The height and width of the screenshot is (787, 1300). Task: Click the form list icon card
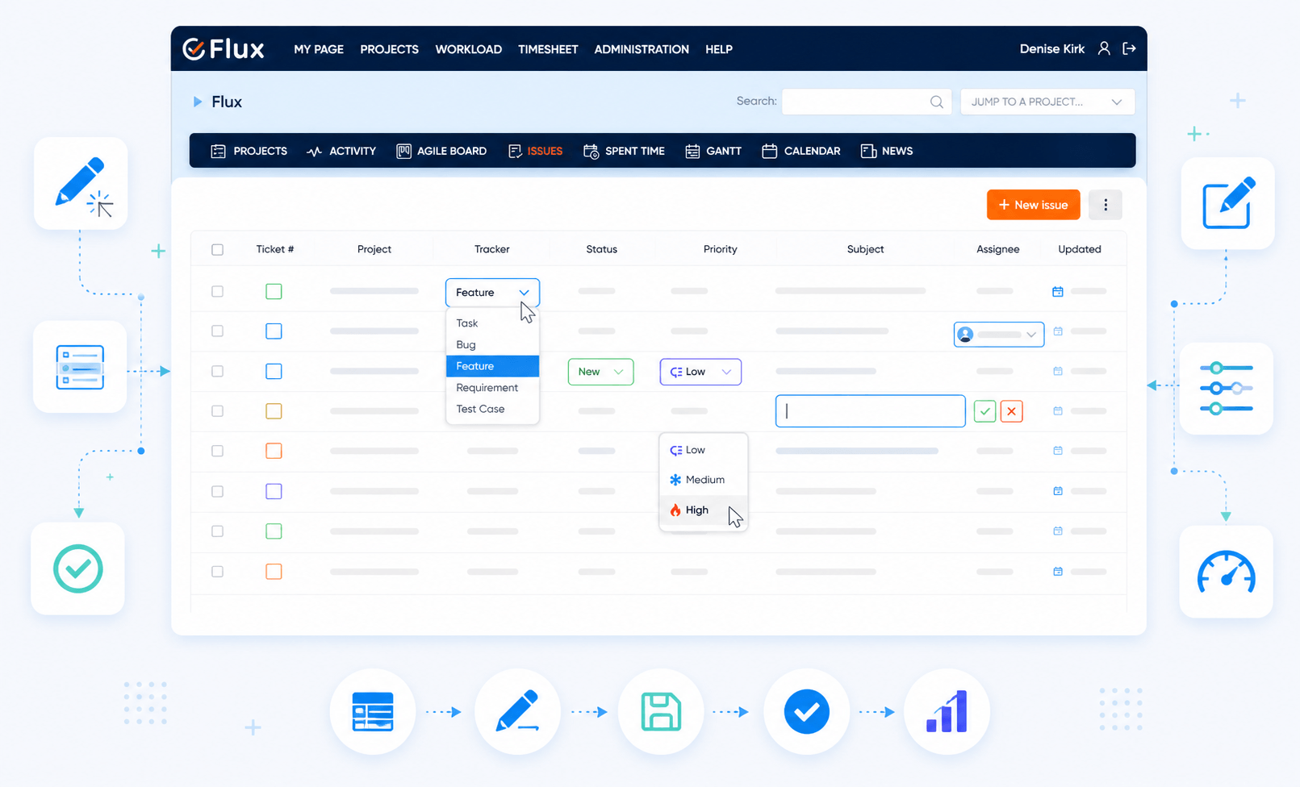coord(80,367)
